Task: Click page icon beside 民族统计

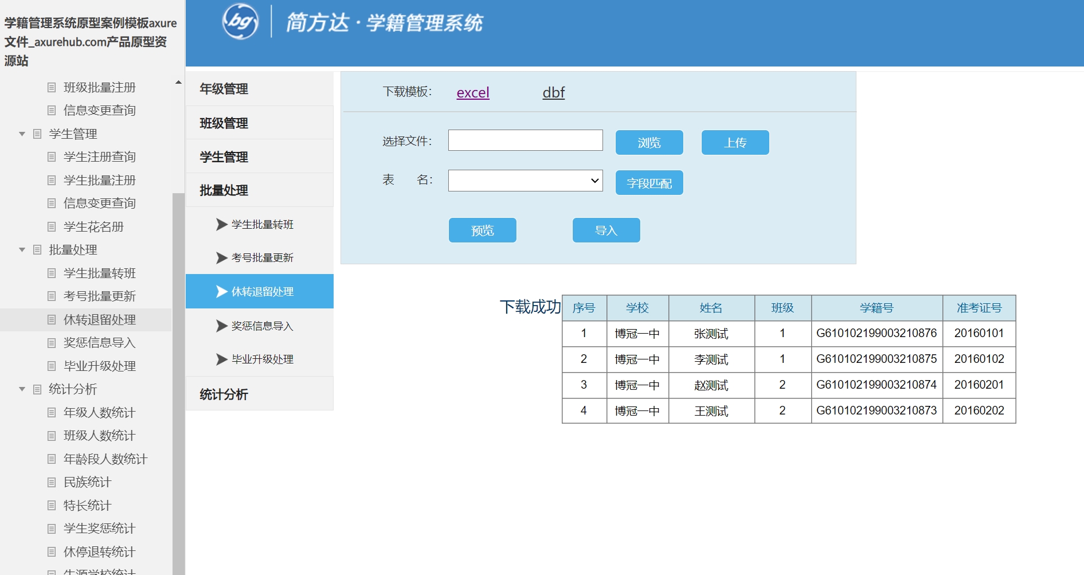Action: point(52,482)
